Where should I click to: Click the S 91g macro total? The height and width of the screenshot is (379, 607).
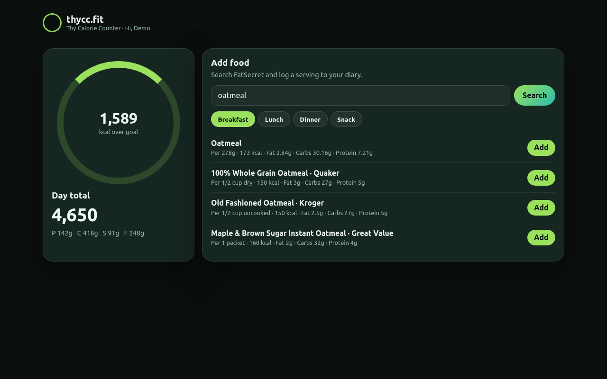pyautogui.click(x=111, y=233)
